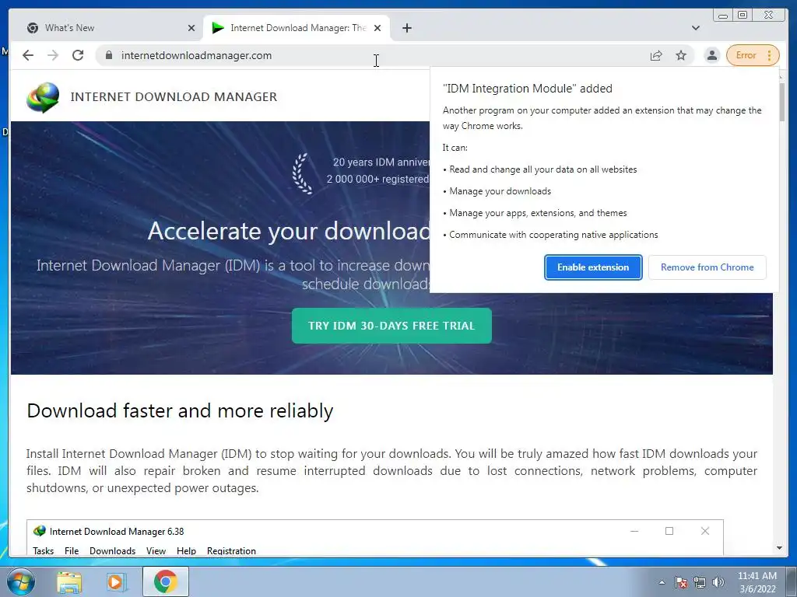Click the volume speaker tray icon
The width and height of the screenshot is (797, 597).
click(x=718, y=582)
